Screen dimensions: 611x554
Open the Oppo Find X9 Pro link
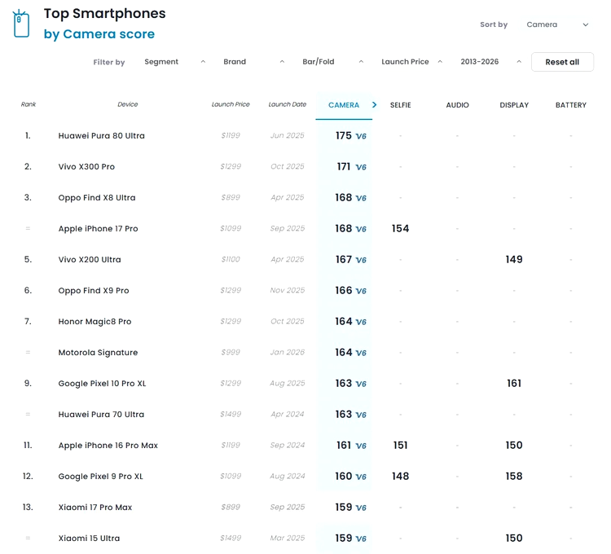tap(94, 291)
